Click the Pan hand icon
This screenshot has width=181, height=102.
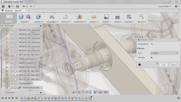[83, 92]
